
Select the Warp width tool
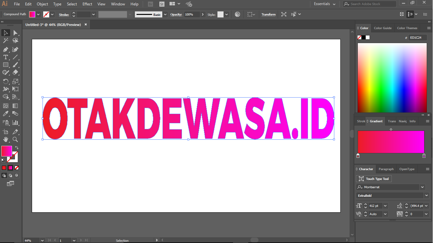[x=6, y=89]
